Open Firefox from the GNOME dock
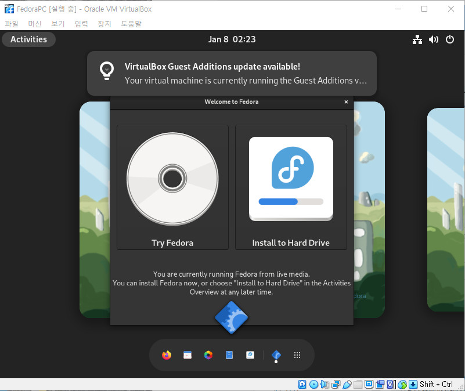The width and height of the screenshot is (465, 391). pos(167,355)
